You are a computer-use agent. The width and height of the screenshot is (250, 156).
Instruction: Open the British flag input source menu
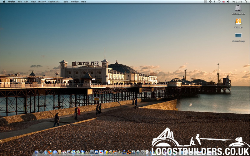click(223, 2)
